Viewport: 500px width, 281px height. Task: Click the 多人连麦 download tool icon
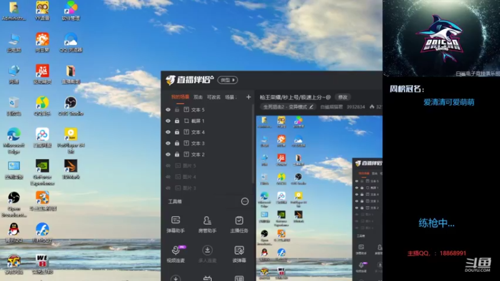coord(207,254)
